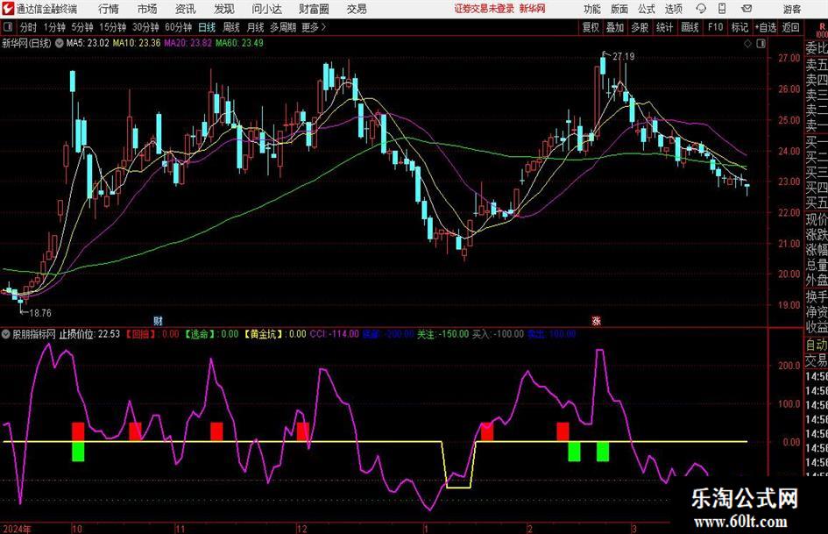The width and height of the screenshot is (828, 534).
Task: Select the 60分钟 timeframe
Action: pyautogui.click(x=179, y=27)
